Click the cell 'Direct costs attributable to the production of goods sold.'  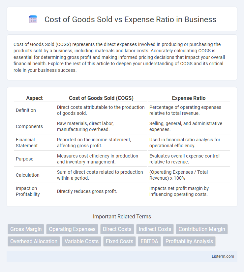101,110
